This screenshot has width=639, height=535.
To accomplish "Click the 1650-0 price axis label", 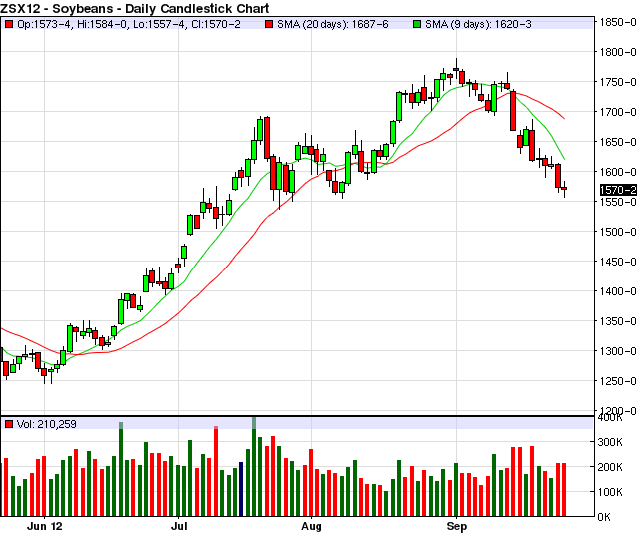I will (x=618, y=142).
